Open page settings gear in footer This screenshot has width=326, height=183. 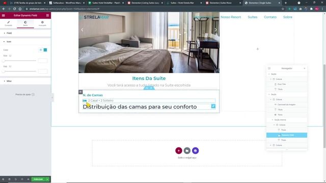3,179
